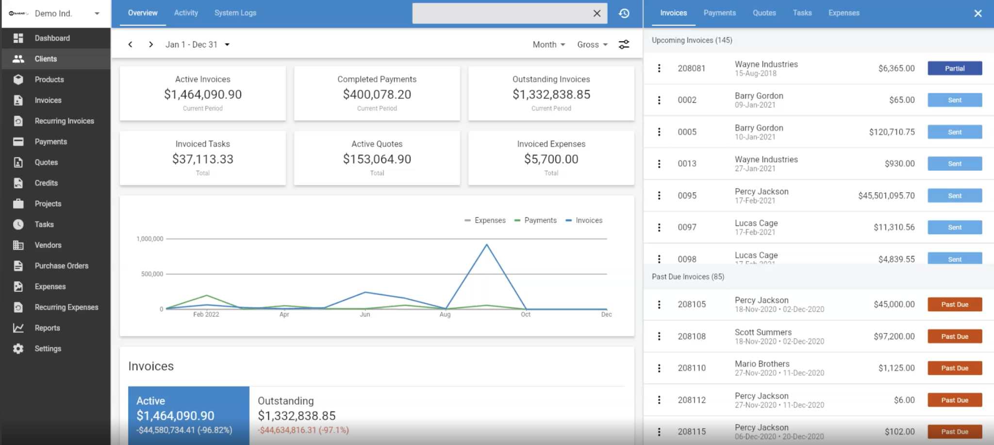Image resolution: width=994 pixels, height=445 pixels.
Task: Open the Clients section in the sidebar
Action: 45,59
